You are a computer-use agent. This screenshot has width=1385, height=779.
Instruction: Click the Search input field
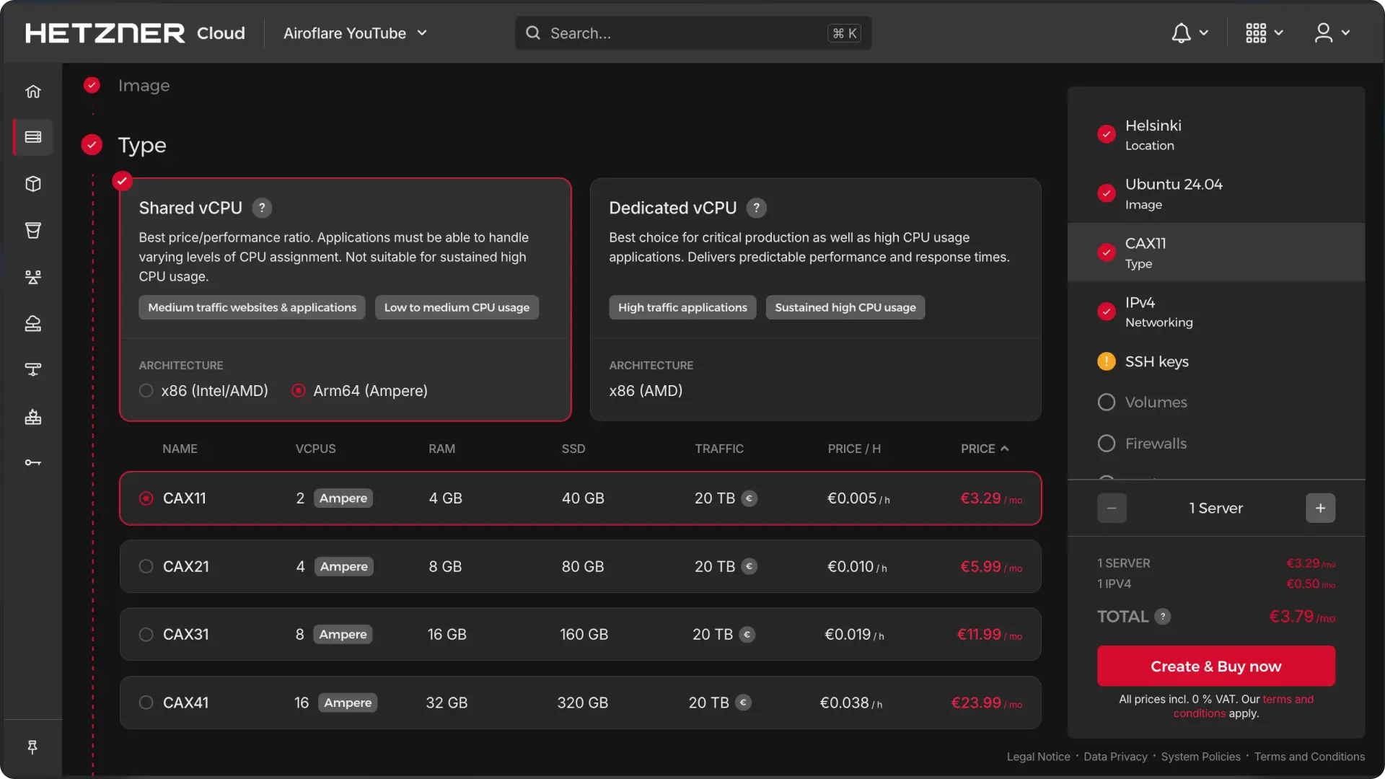pyautogui.click(x=685, y=33)
